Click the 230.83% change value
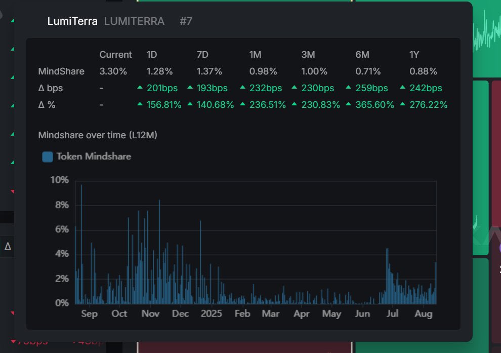Viewport: 501px width, 353px height. pos(320,104)
